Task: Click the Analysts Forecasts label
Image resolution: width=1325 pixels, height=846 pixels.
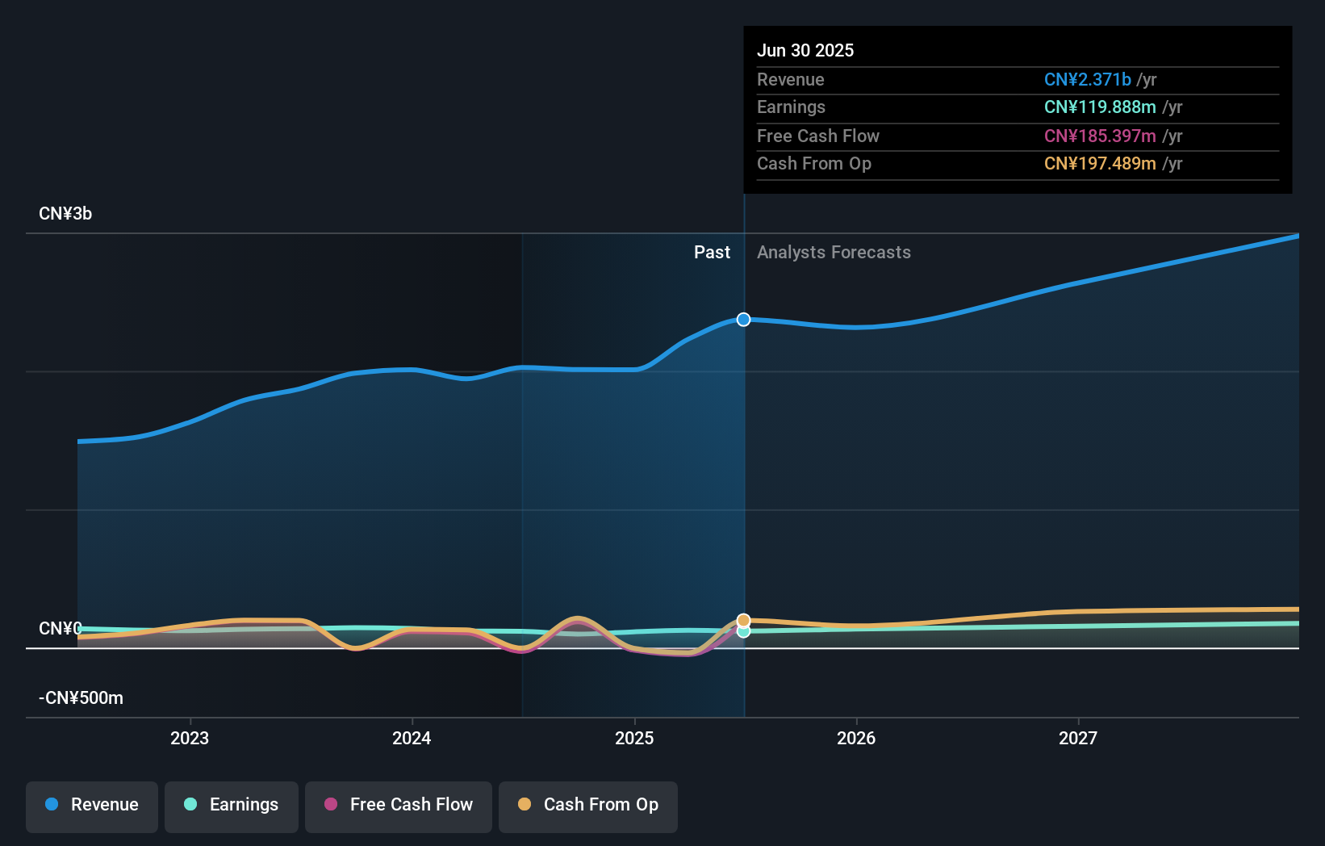Action: point(834,253)
